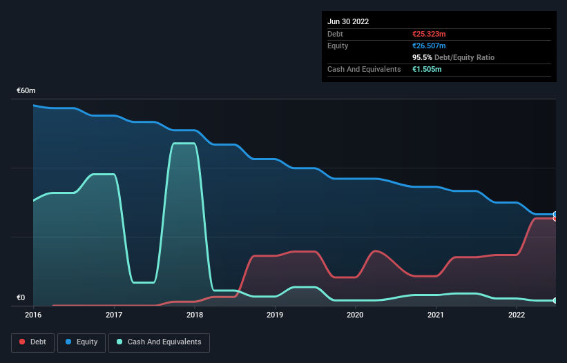Toggle Cash And Equivalents legend button
The image size is (567, 363).
coord(159,342)
